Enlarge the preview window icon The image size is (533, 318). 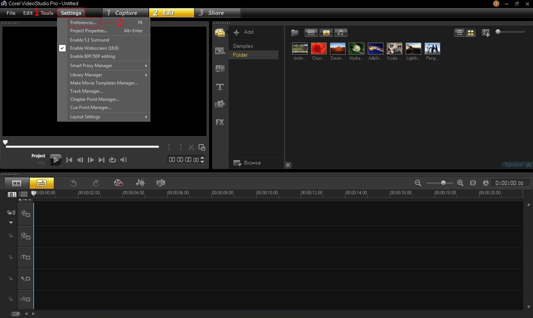pyautogui.click(x=202, y=148)
